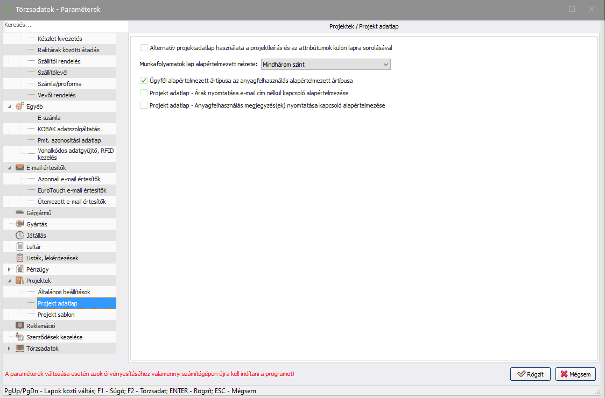The height and width of the screenshot is (398, 605).
Task: Click the Reklamáció icon
Action: (20, 325)
